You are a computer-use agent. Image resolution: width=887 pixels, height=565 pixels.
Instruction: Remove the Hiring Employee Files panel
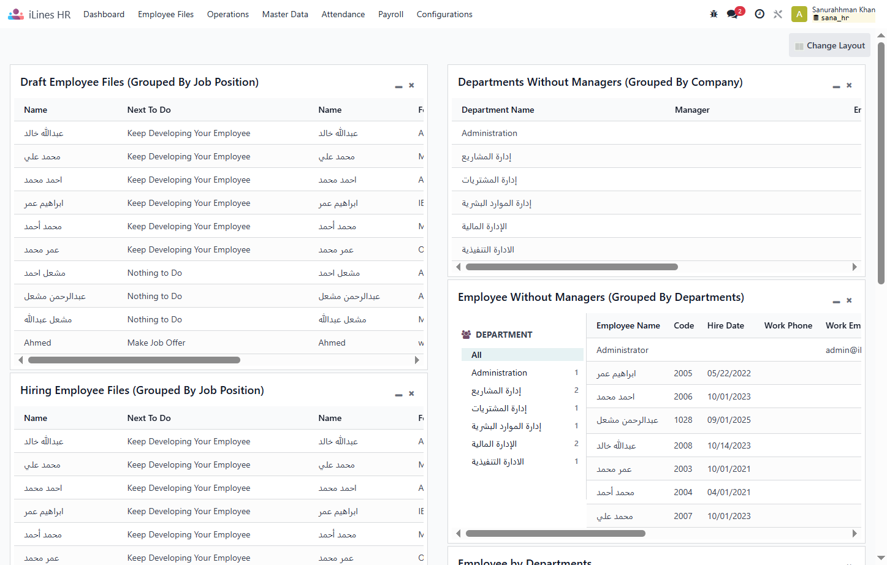[411, 393]
